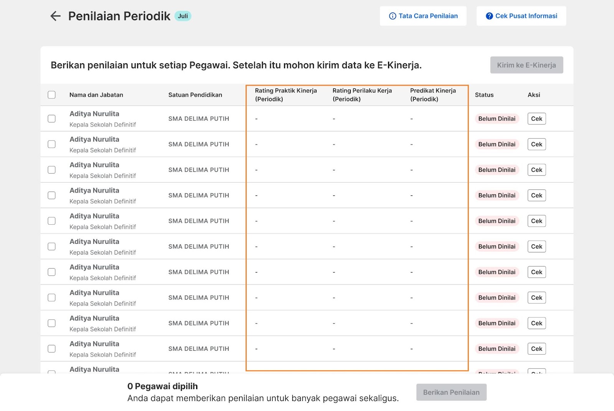Click the Cek button in the third row
This screenshot has height=411, width=614.
click(x=536, y=170)
